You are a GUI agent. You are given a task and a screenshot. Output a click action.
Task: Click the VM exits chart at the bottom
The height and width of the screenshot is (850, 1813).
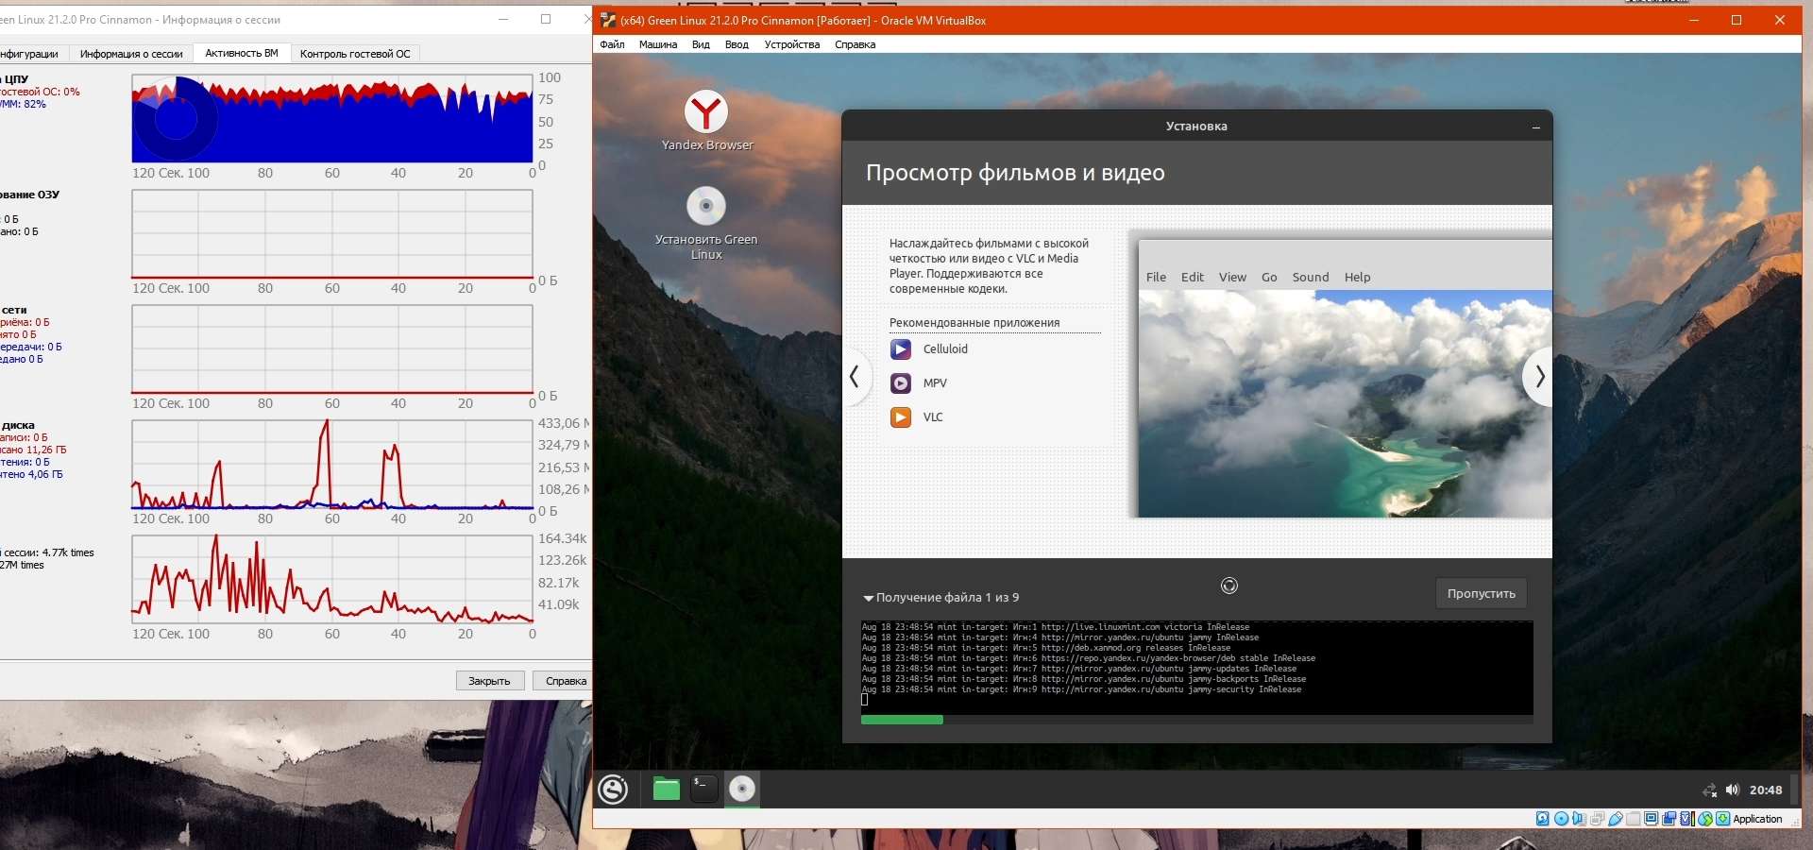coord(332,580)
